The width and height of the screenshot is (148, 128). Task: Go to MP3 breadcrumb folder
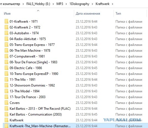click(x=60, y=4)
